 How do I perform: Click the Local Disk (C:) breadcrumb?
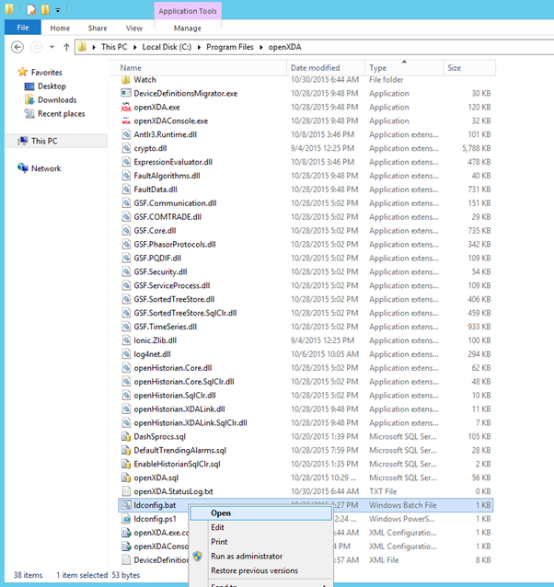172,47
